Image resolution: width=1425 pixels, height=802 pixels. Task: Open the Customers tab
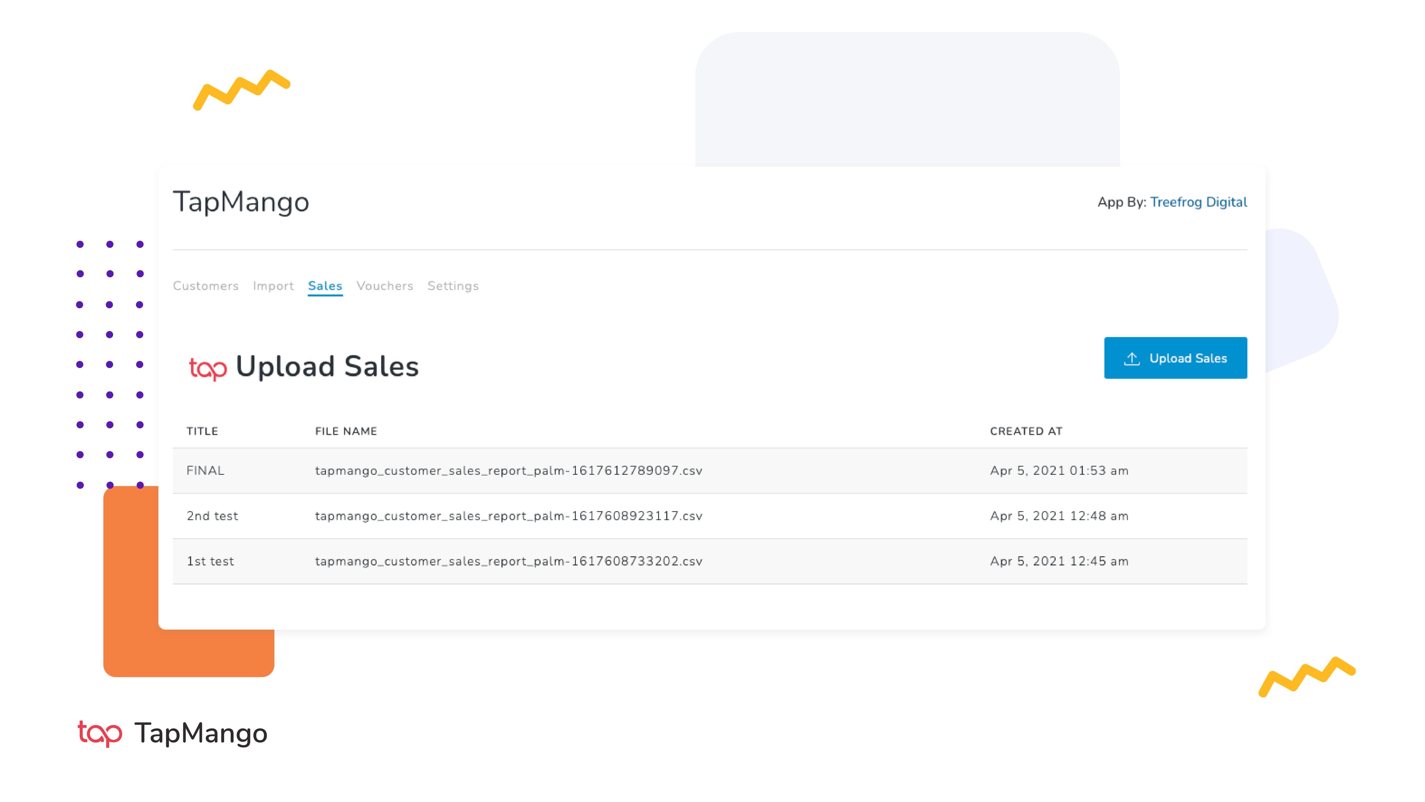pos(206,286)
